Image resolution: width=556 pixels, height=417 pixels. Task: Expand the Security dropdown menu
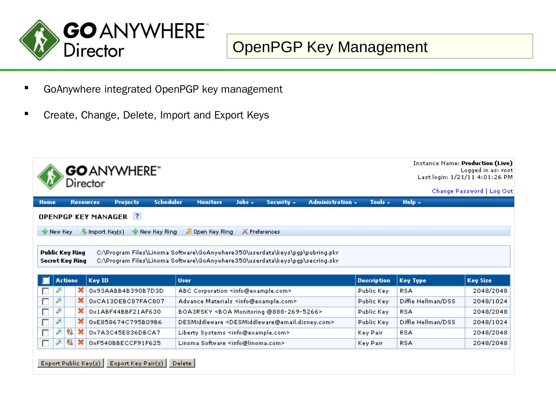point(281,202)
